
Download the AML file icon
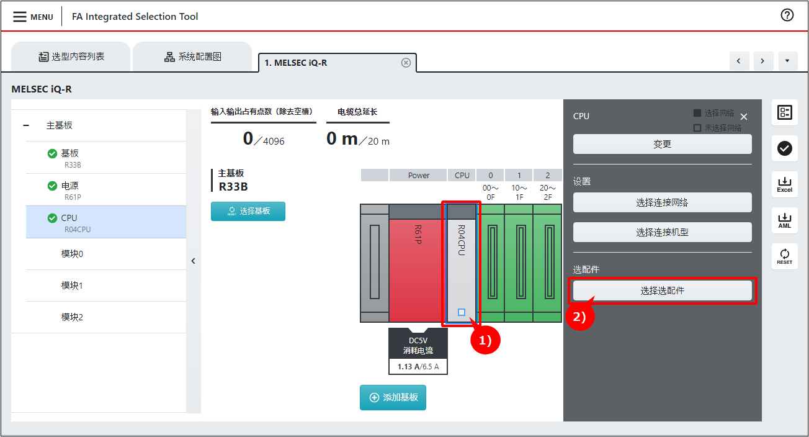(x=784, y=220)
